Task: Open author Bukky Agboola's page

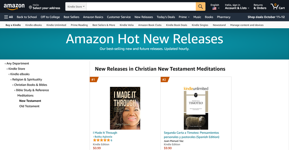Action: click(103, 137)
